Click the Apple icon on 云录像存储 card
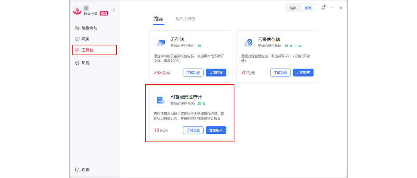The width and height of the screenshot is (417, 178). 291,46
